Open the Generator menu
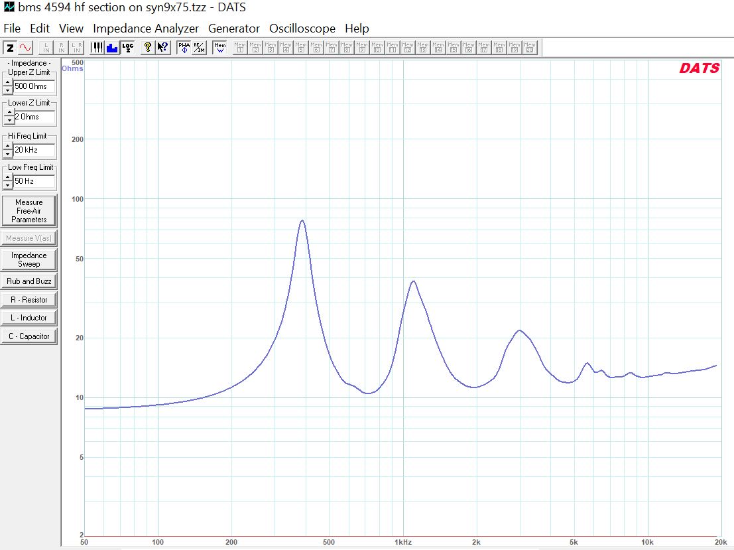The height and width of the screenshot is (550, 734). pos(233,28)
